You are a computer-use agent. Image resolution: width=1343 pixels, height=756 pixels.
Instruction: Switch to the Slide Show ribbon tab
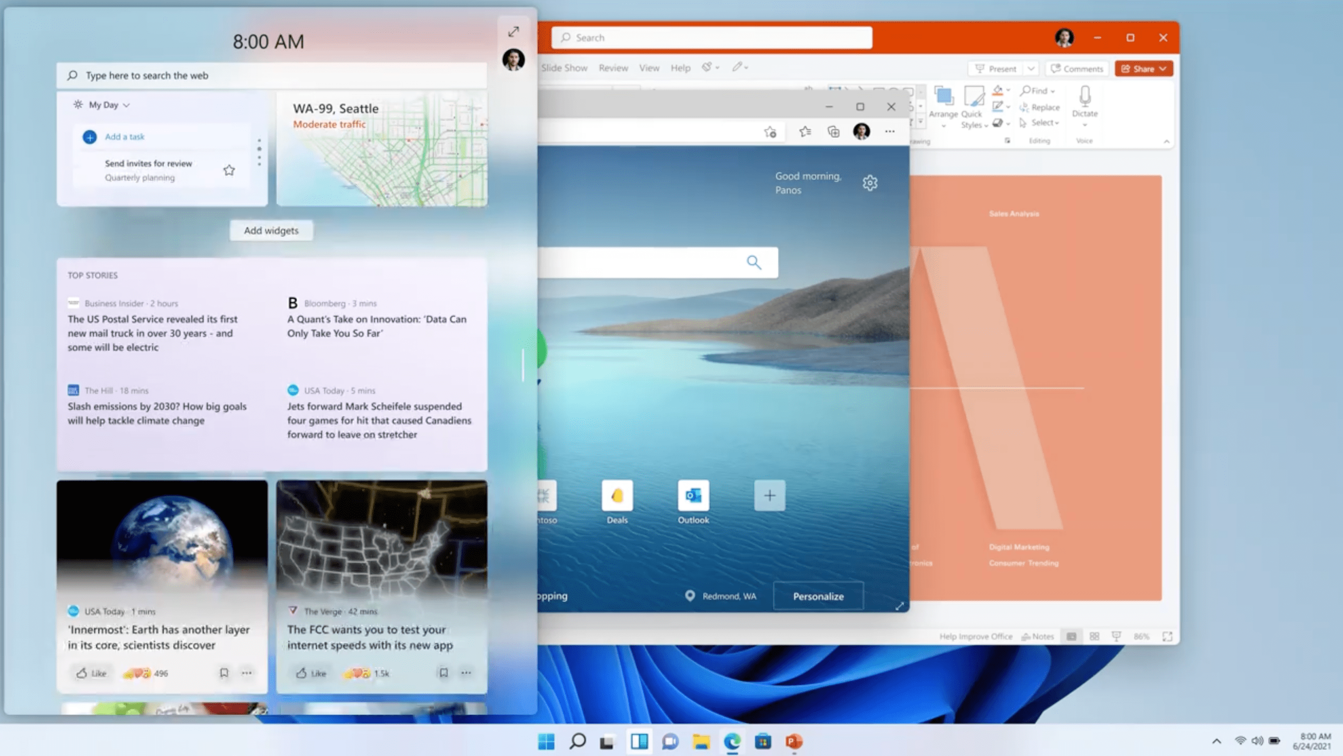[x=564, y=68]
